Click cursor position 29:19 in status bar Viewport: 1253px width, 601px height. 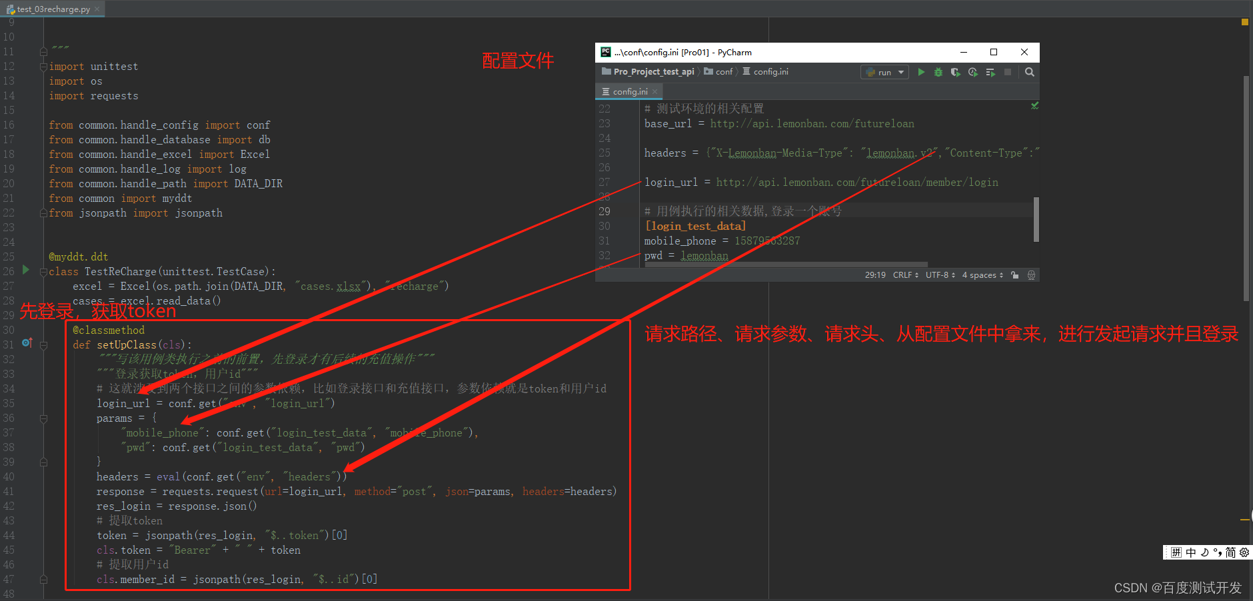point(875,275)
